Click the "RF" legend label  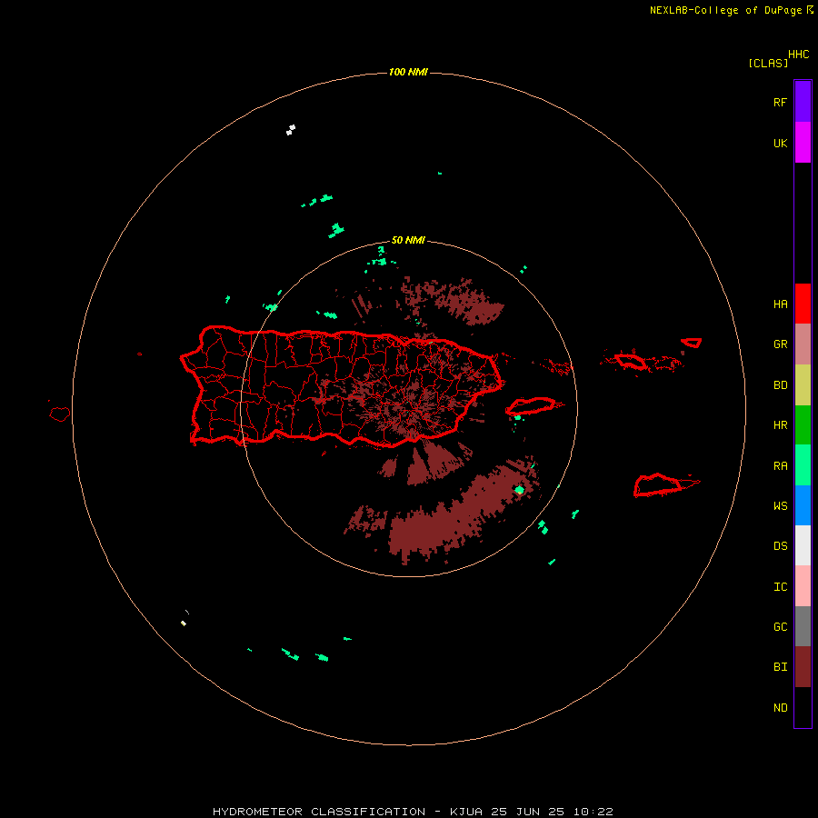(780, 102)
